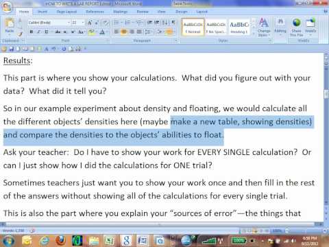Viewport: 329px width, 247px height.
Task: Switch to the References tab
Action: pos(95,12)
